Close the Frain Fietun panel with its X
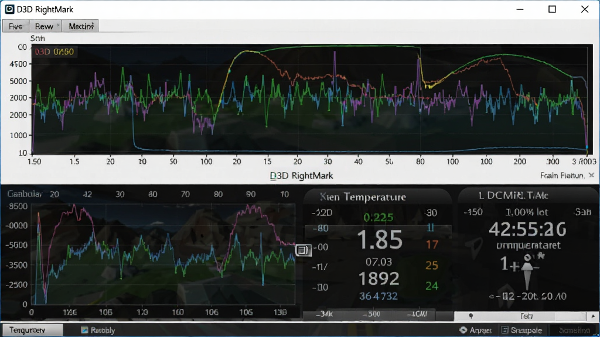Image resolution: width=600 pixels, height=337 pixels. (x=592, y=175)
